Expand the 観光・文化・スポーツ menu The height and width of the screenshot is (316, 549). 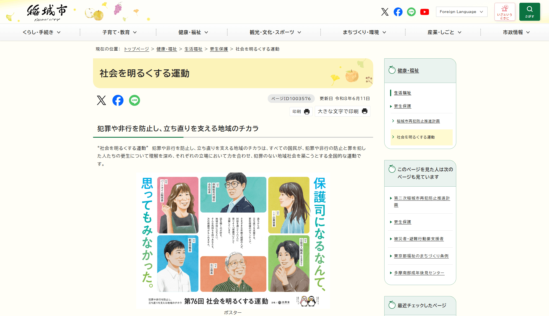(275, 32)
